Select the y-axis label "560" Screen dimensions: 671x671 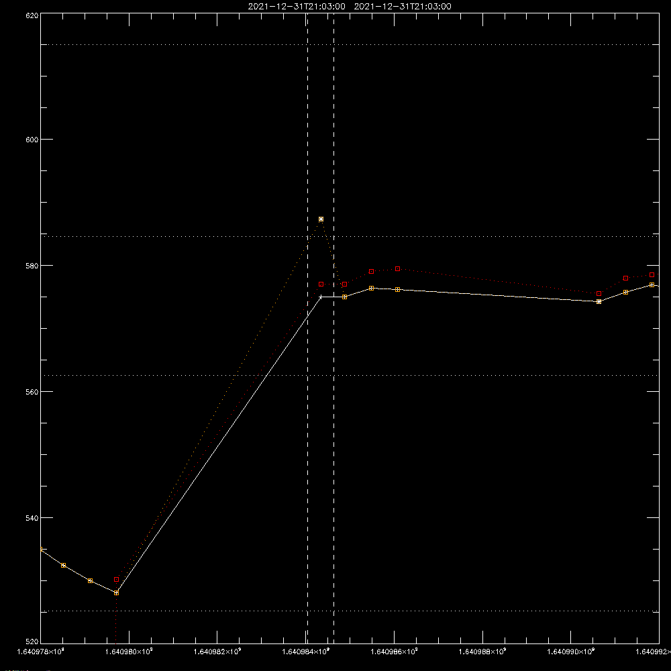coord(32,392)
